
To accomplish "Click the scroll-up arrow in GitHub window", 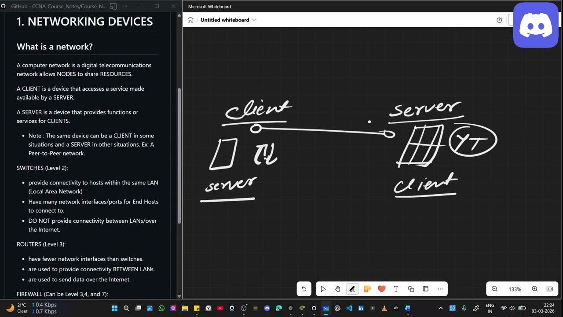I will click(x=179, y=15).
